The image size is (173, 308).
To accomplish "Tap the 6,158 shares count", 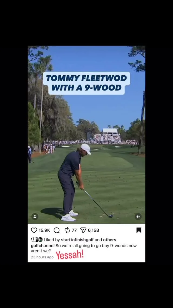I will [94, 230].
